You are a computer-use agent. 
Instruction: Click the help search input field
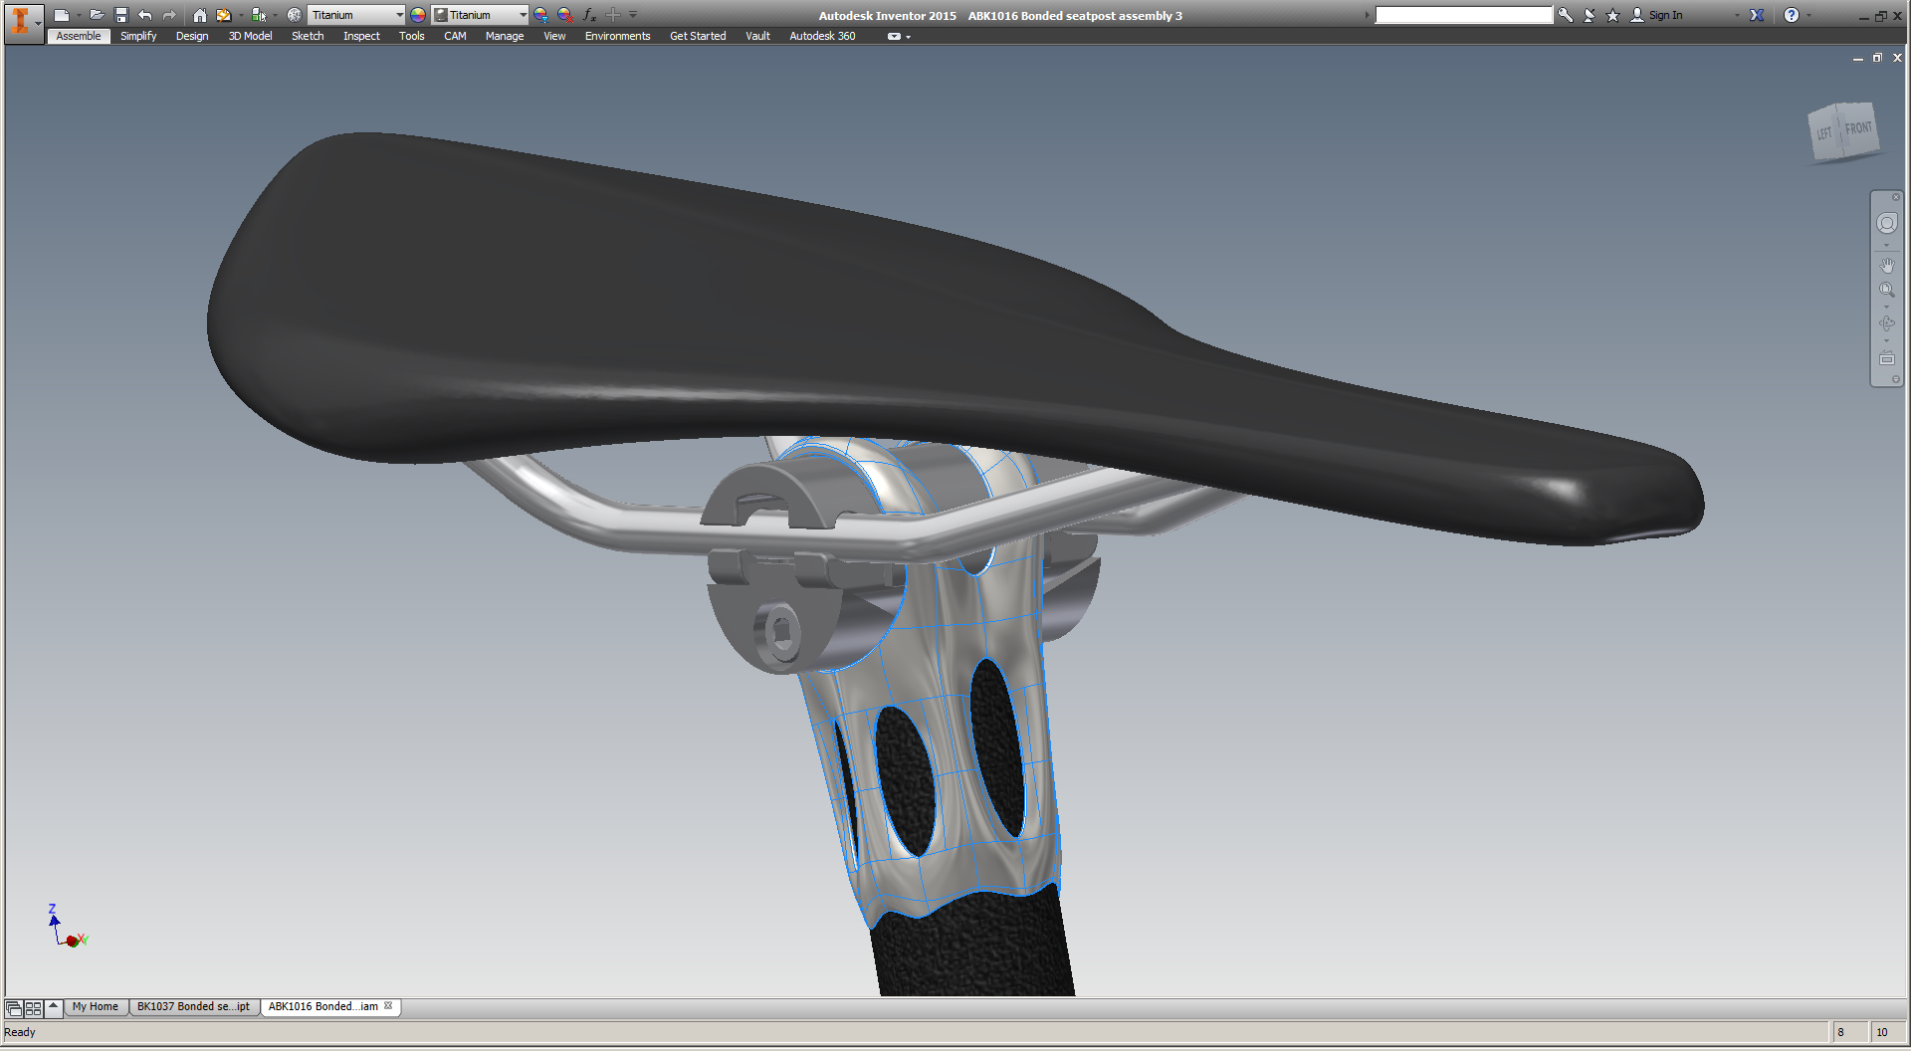point(1463,15)
